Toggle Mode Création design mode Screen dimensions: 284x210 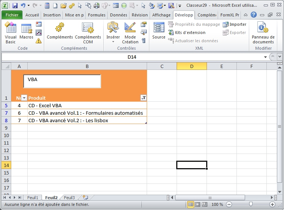(130, 33)
